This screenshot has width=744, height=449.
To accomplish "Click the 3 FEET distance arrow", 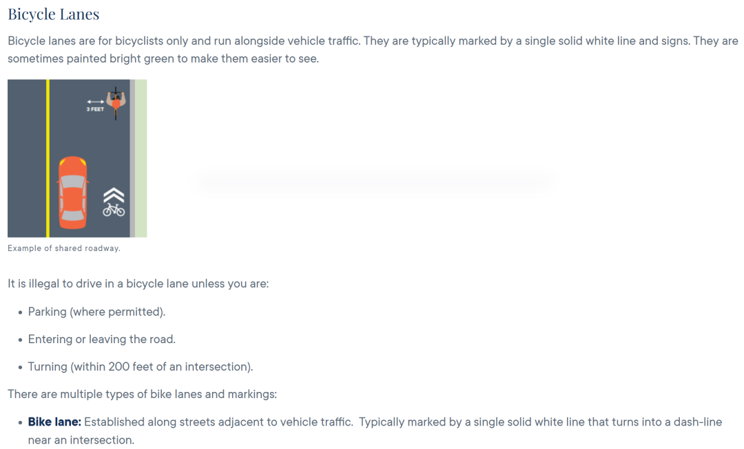I will point(95,102).
